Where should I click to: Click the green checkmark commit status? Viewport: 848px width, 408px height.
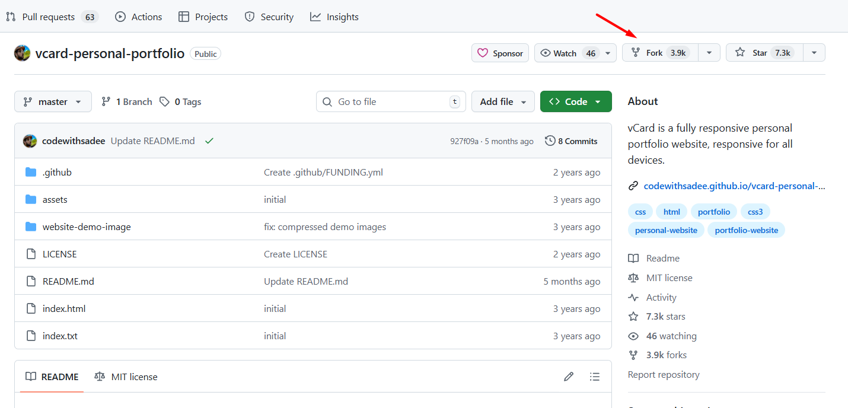point(209,141)
